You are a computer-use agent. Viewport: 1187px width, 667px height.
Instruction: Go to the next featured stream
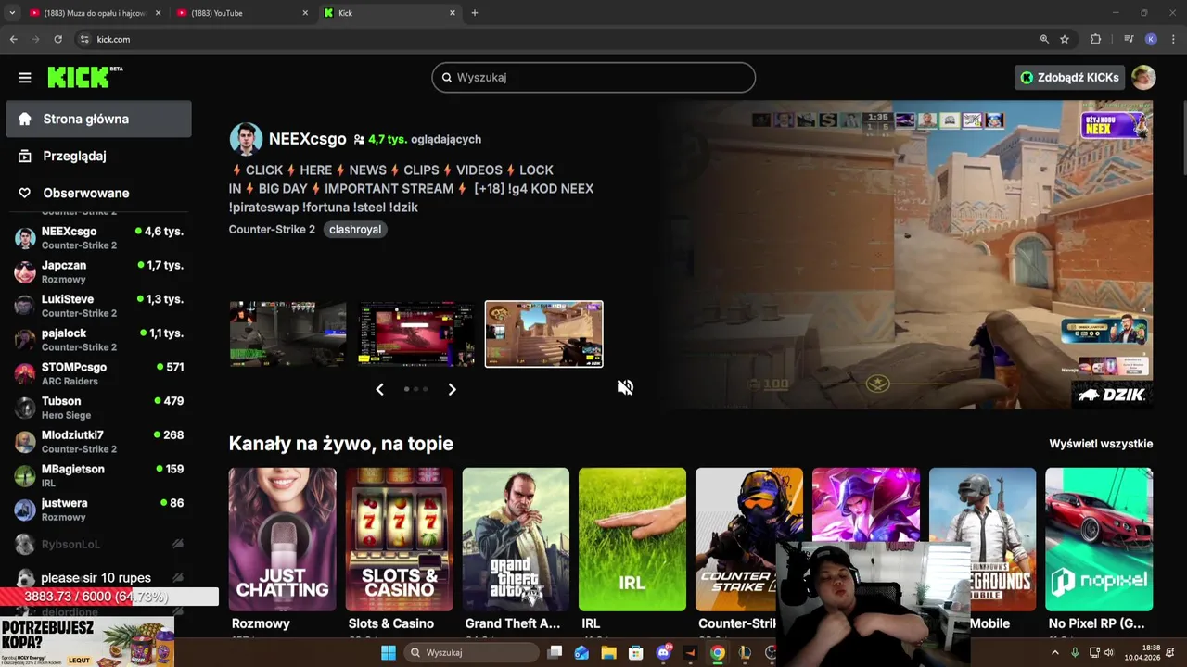tap(452, 389)
